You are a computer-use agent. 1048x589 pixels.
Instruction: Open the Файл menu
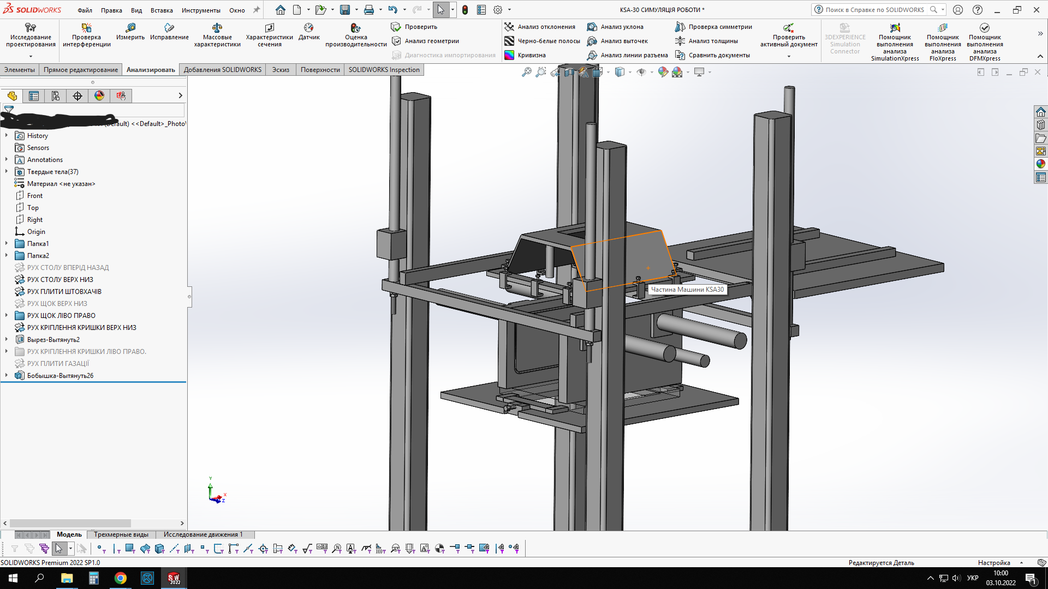[85, 10]
